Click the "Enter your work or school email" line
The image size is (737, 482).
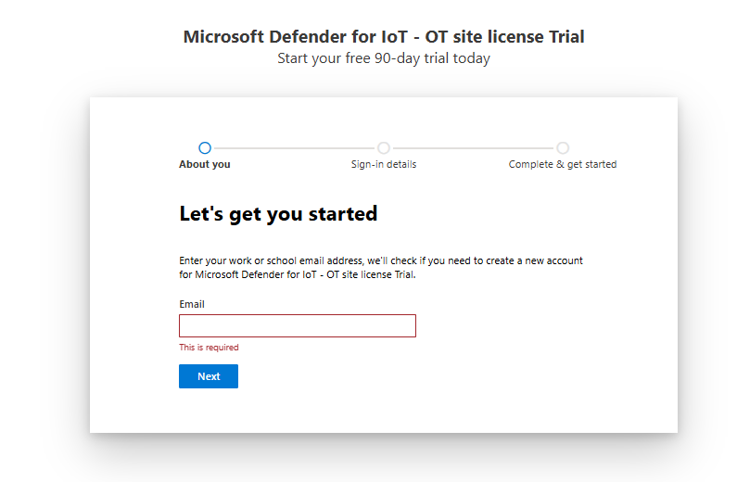coord(380,261)
